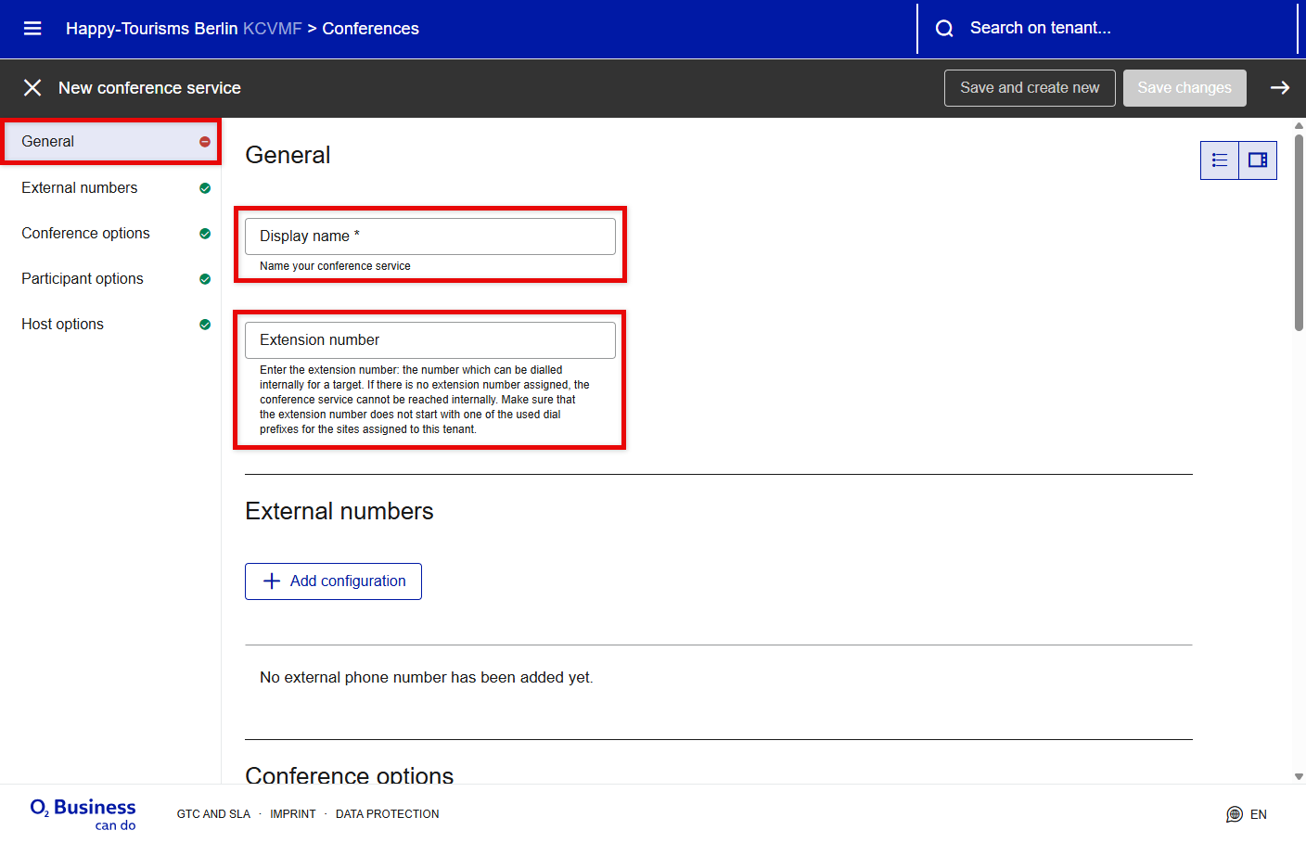
Task: Switch to side panel layout view icon
Action: tap(1258, 160)
